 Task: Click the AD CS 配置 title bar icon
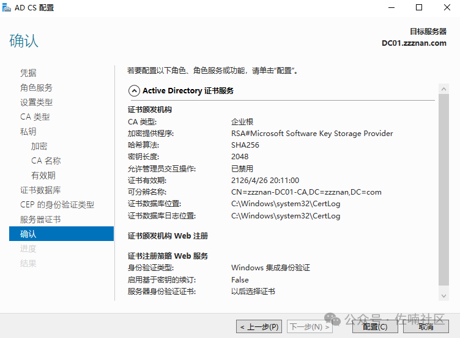point(7,7)
